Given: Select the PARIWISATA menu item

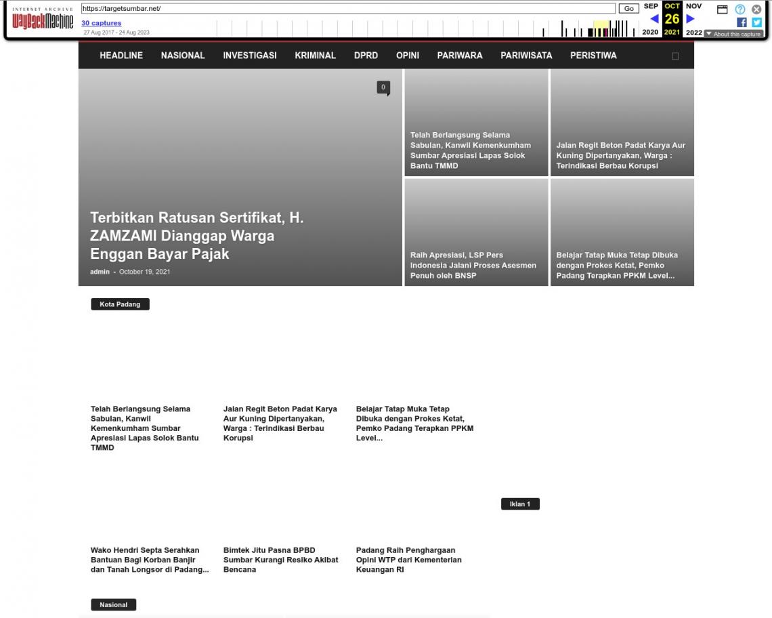Looking at the screenshot, I should [x=526, y=56].
